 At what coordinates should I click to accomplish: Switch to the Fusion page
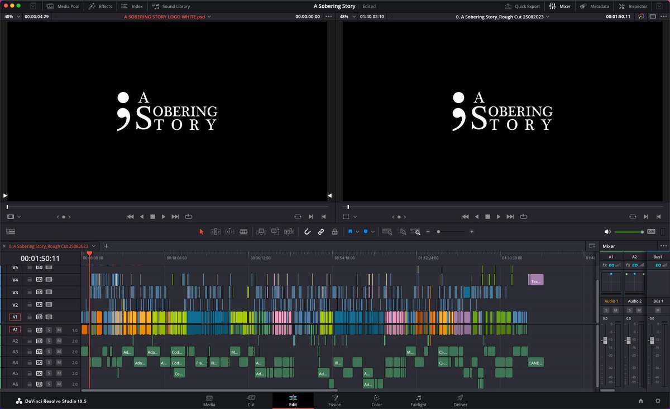335,401
